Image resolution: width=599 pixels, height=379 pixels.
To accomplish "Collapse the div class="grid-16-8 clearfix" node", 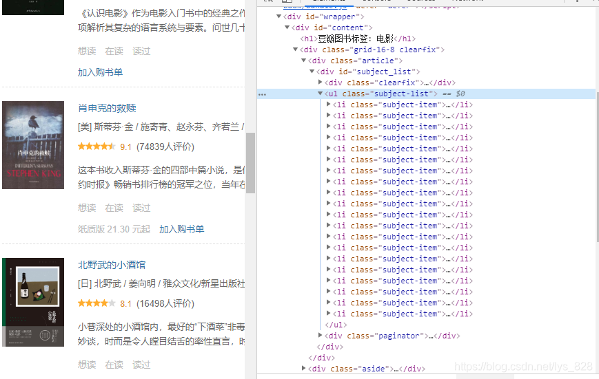I will (x=295, y=50).
